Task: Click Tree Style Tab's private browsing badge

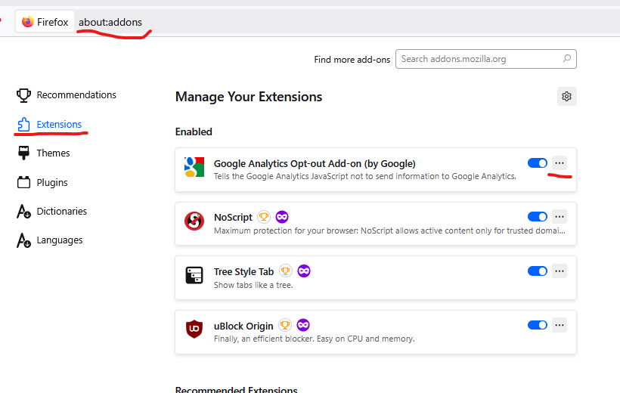Action: click(x=304, y=271)
